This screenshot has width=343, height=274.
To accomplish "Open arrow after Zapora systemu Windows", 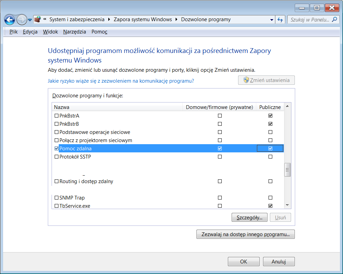I will coord(176,19).
